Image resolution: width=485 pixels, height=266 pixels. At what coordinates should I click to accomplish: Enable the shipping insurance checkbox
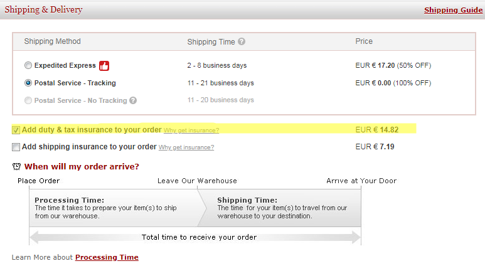click(16, 147)
